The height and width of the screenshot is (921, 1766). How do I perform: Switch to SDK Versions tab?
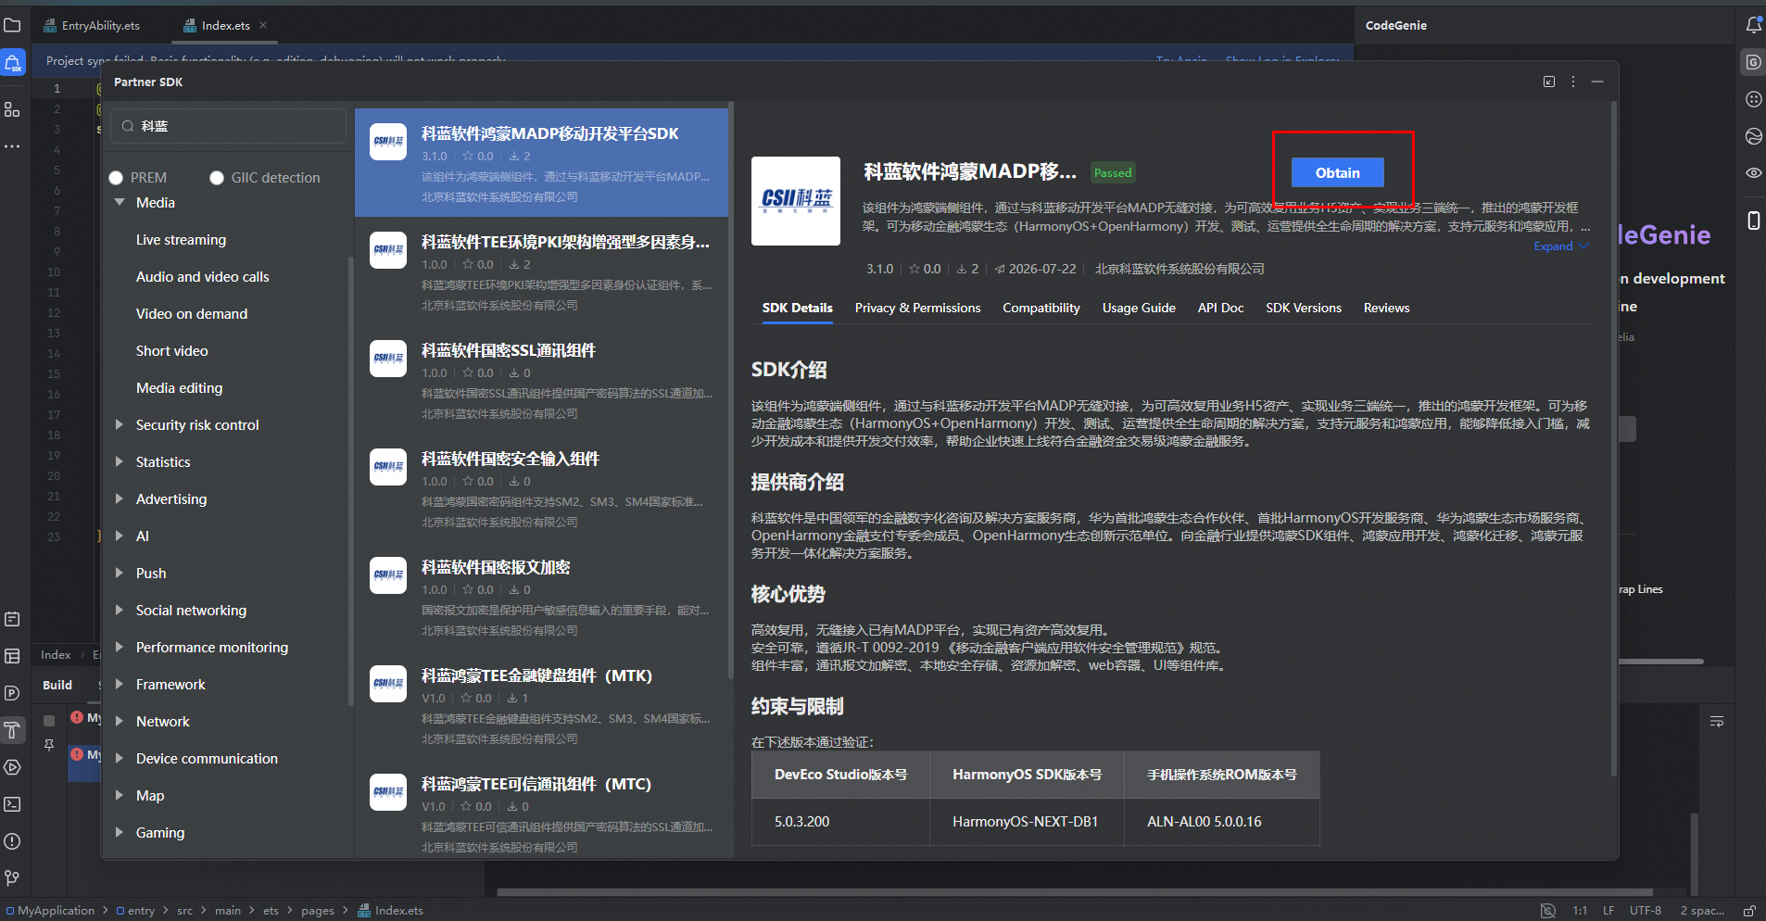coord(1304,308)
